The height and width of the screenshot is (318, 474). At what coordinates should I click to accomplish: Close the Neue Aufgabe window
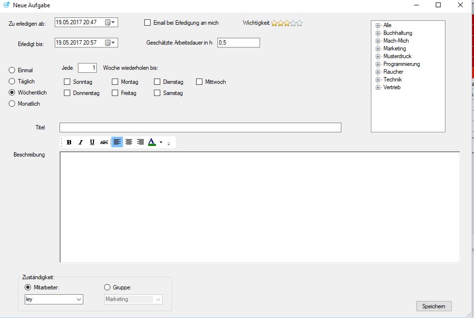[460, 5]
